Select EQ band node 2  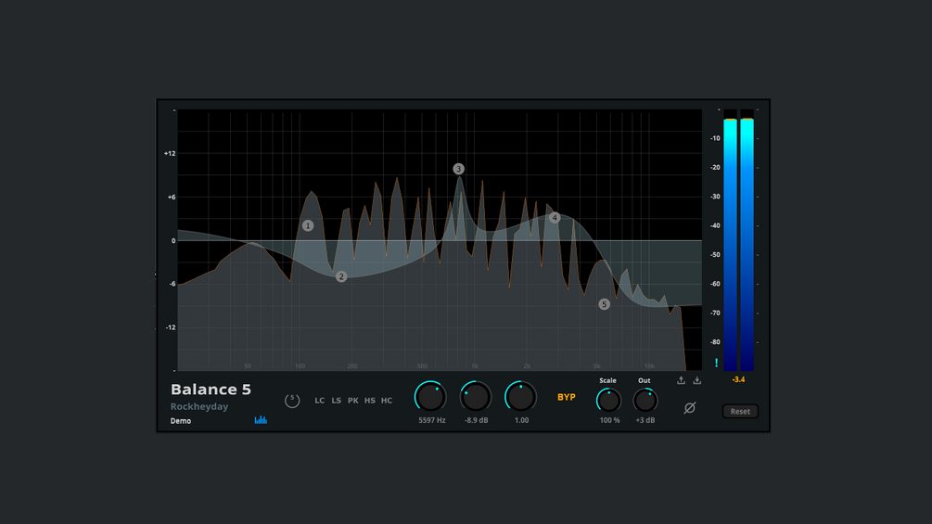point(341,277)
